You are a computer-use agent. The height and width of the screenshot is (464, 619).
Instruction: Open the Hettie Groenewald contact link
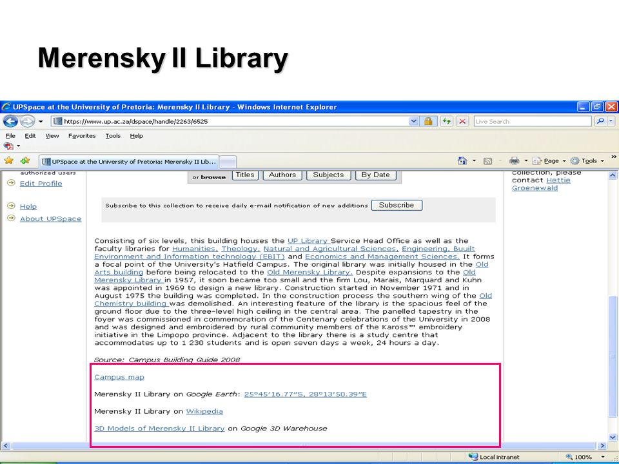[541, 184]
